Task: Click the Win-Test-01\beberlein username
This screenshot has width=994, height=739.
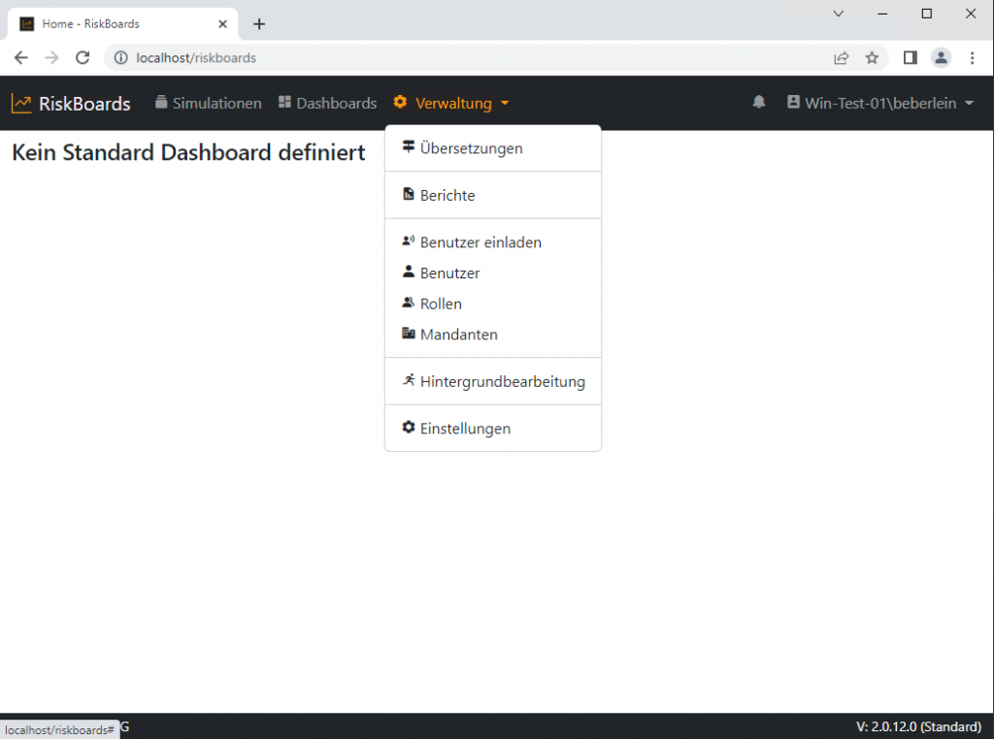Action: tap(880, 103)
